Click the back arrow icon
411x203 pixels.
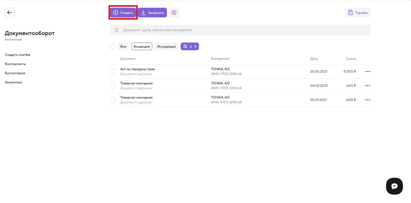pyautogui.click(x=10, y=13)
